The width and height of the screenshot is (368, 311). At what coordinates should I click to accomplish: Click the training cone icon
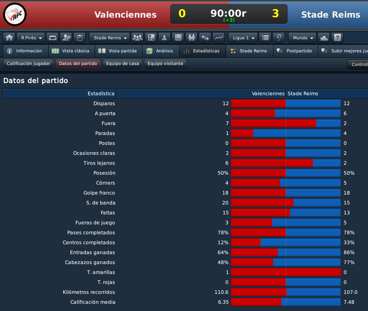pyautogui.click(x=164, y=38)
